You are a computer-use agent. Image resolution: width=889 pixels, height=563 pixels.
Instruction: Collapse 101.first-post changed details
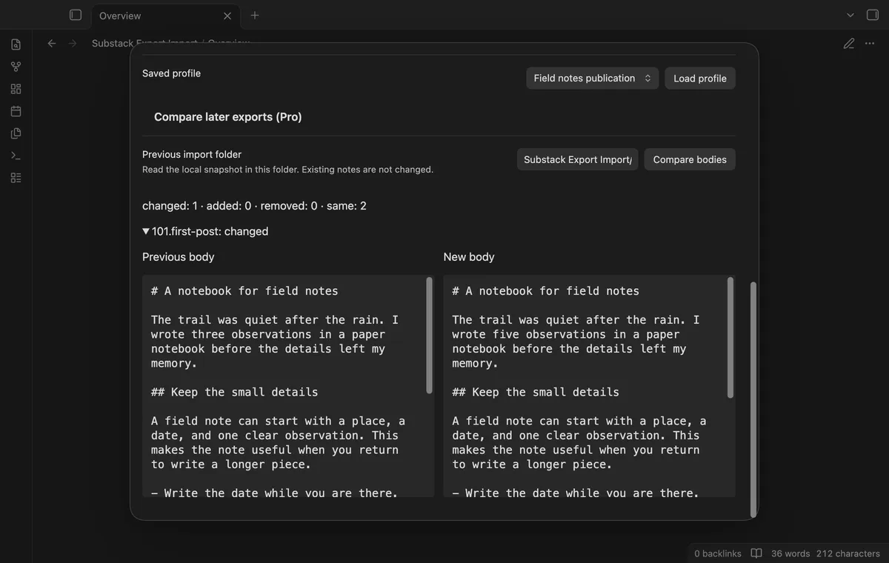tap(205, 231)
